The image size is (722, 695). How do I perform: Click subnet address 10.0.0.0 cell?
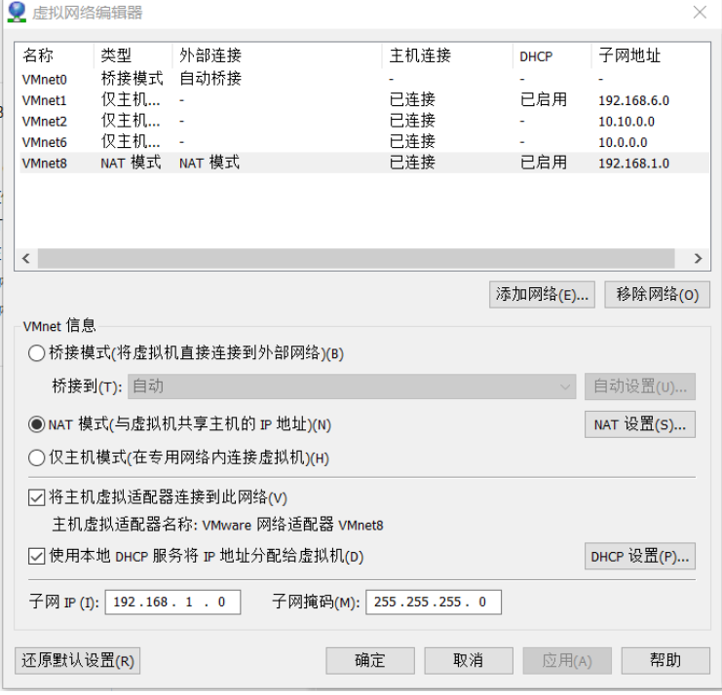pos(623,142)
